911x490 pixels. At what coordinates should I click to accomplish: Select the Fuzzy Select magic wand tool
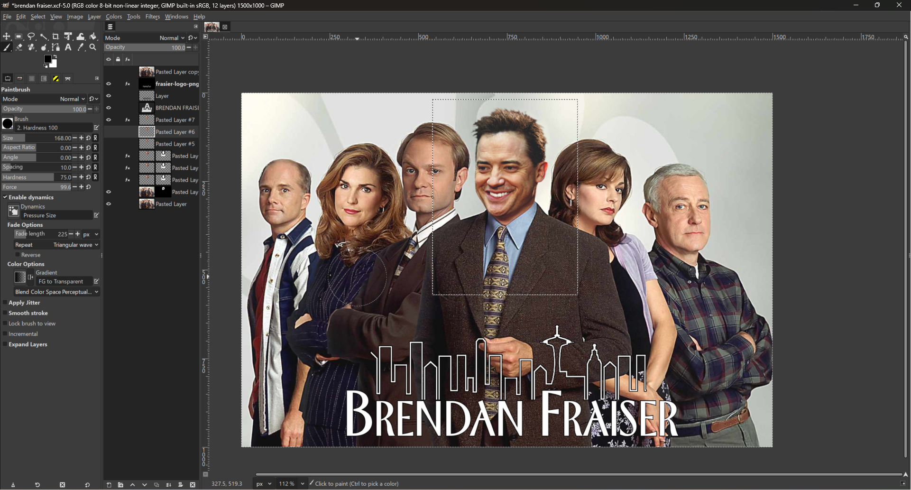point(44,37)
